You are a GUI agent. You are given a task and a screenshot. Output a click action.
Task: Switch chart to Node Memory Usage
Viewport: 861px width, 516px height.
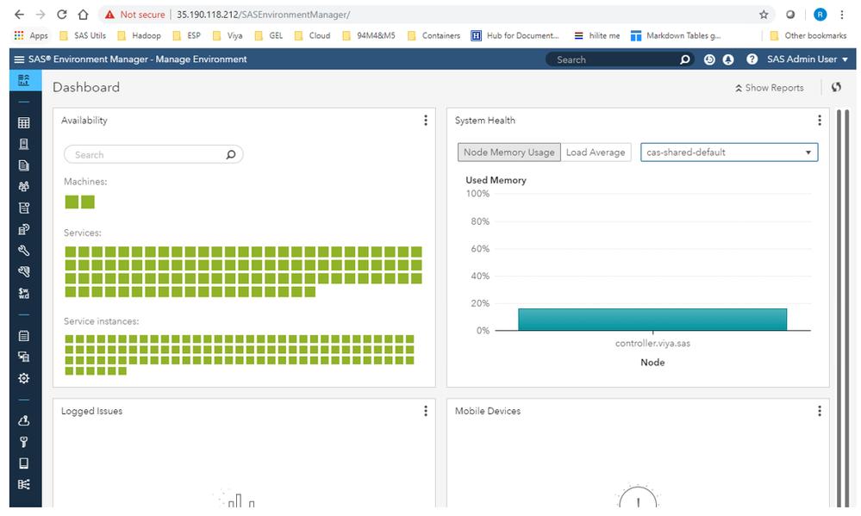click(x=508, y=152)
